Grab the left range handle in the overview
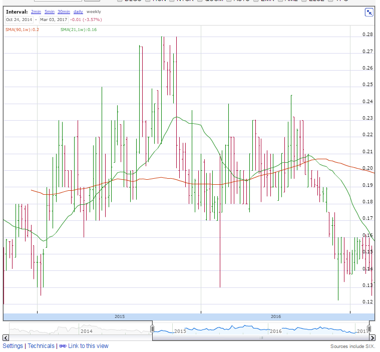 tap(152, 329)
